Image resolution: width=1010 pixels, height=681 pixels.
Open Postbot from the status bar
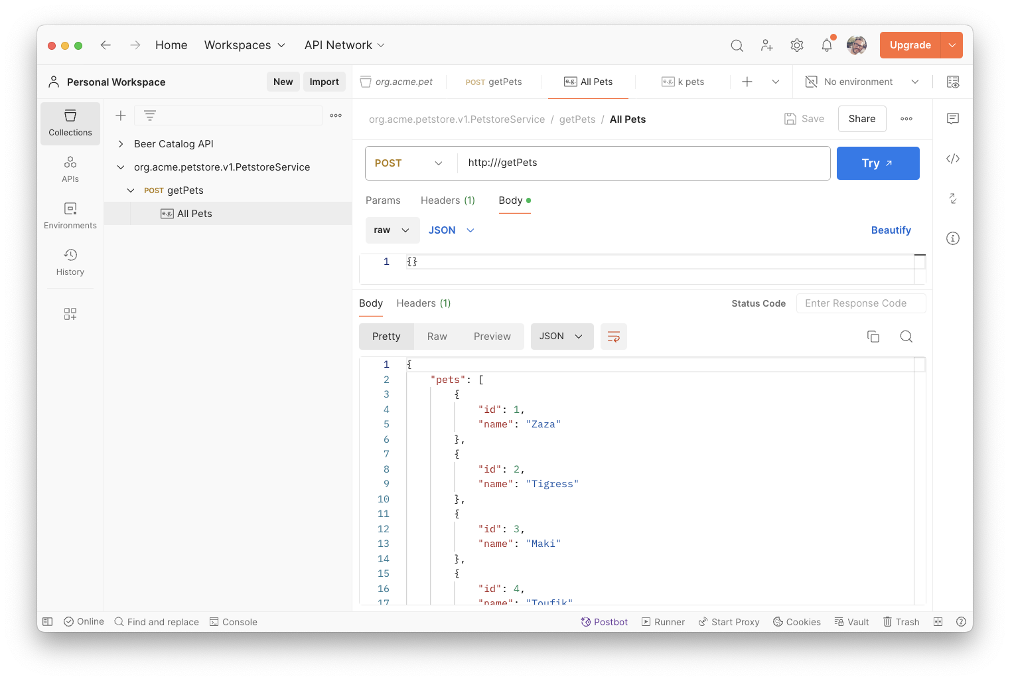coord(604,622)
